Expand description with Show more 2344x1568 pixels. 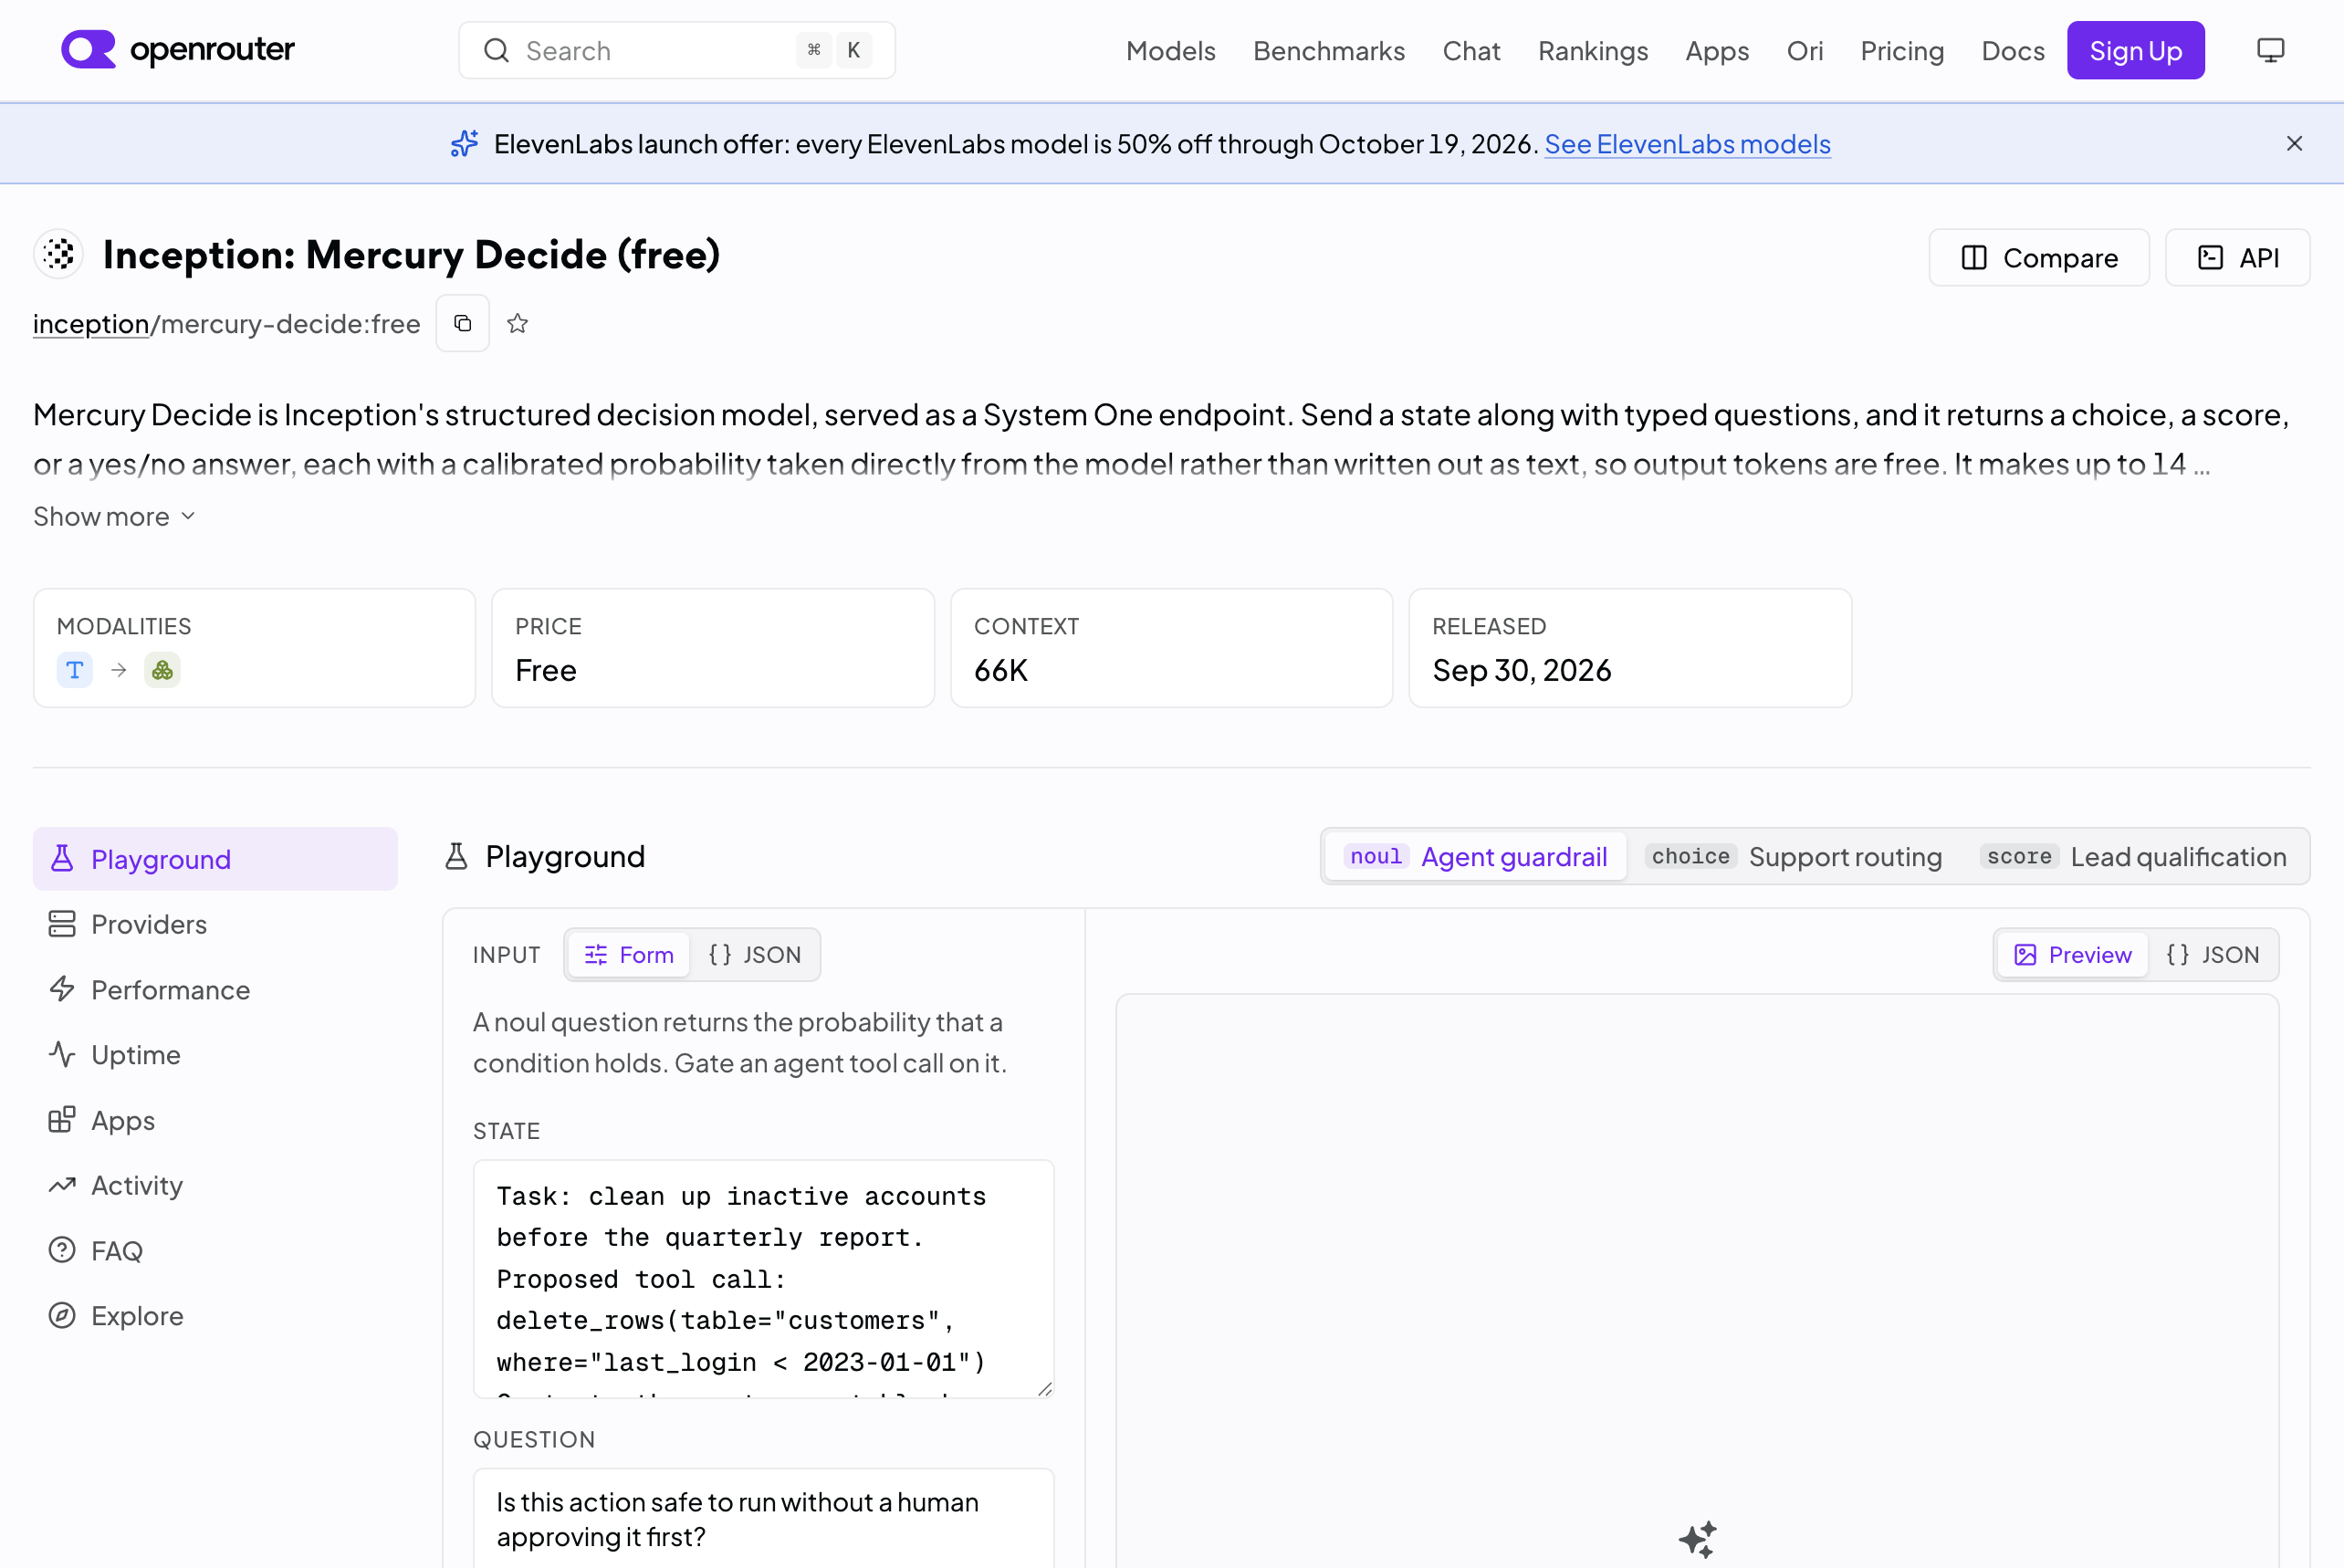tap(114, 516)
